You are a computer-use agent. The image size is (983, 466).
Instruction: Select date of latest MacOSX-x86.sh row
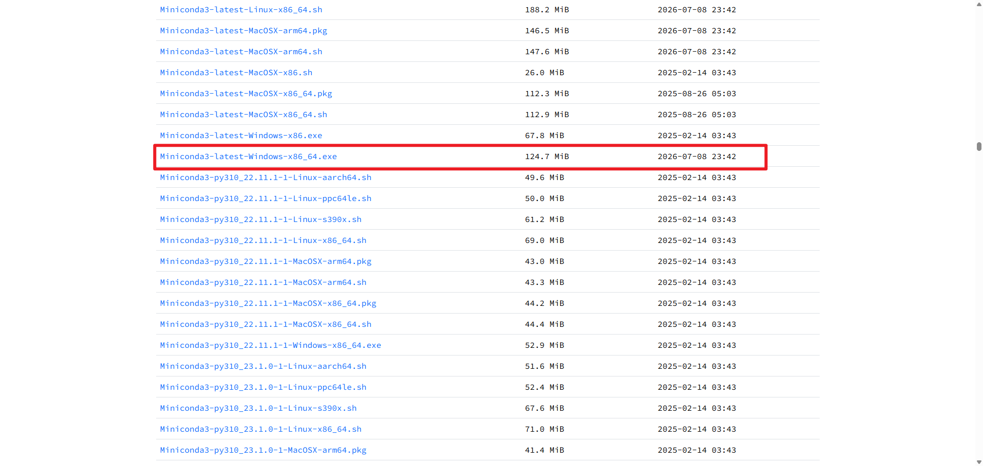point(697,73)
